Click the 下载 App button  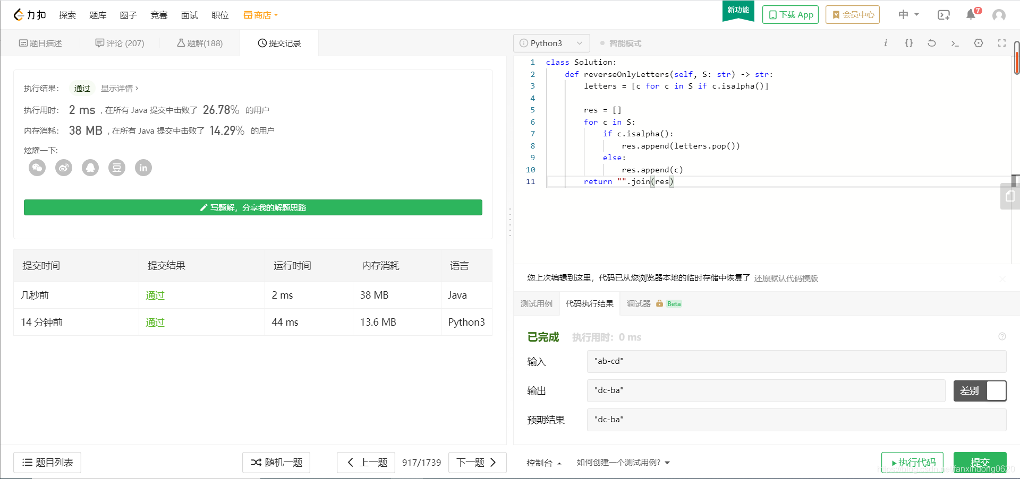(x=790, y=14)
